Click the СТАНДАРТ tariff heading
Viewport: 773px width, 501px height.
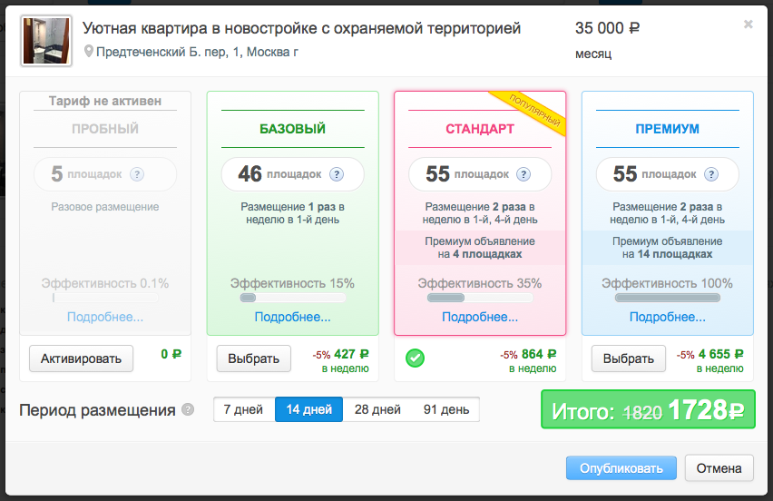pos(480,129)
